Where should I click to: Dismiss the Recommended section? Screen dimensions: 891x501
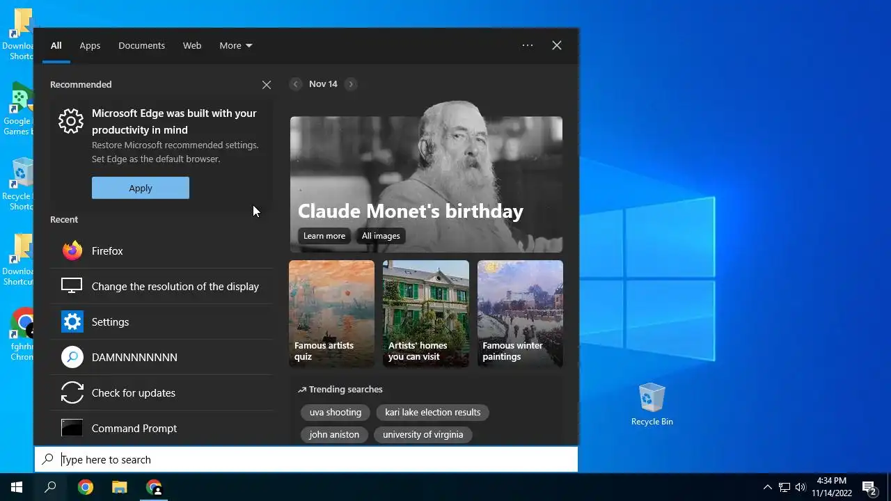tap(267, 84)
